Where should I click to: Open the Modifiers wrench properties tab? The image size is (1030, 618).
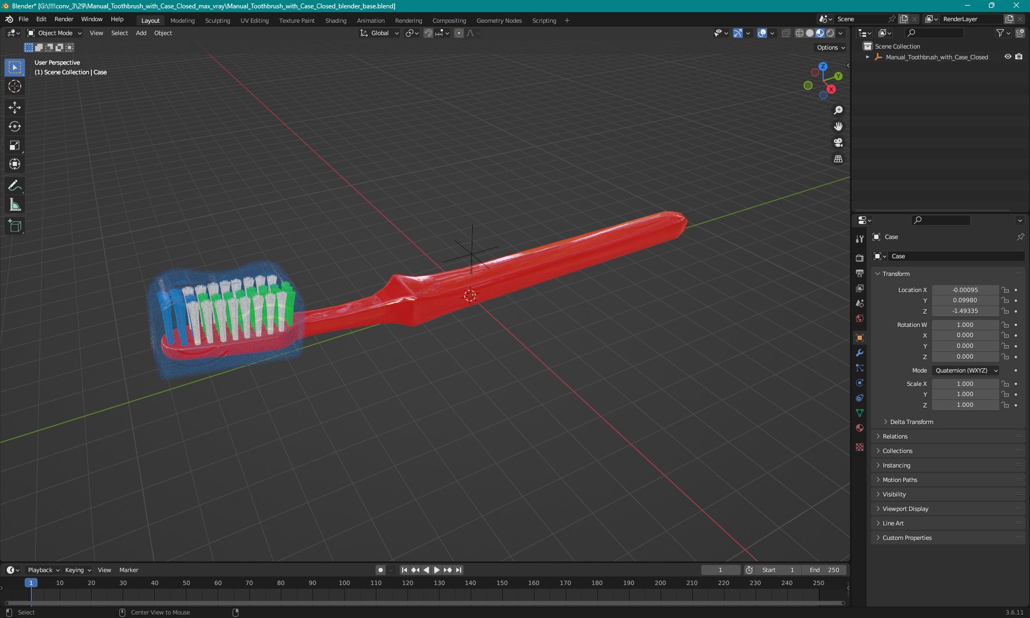(859, 353)
